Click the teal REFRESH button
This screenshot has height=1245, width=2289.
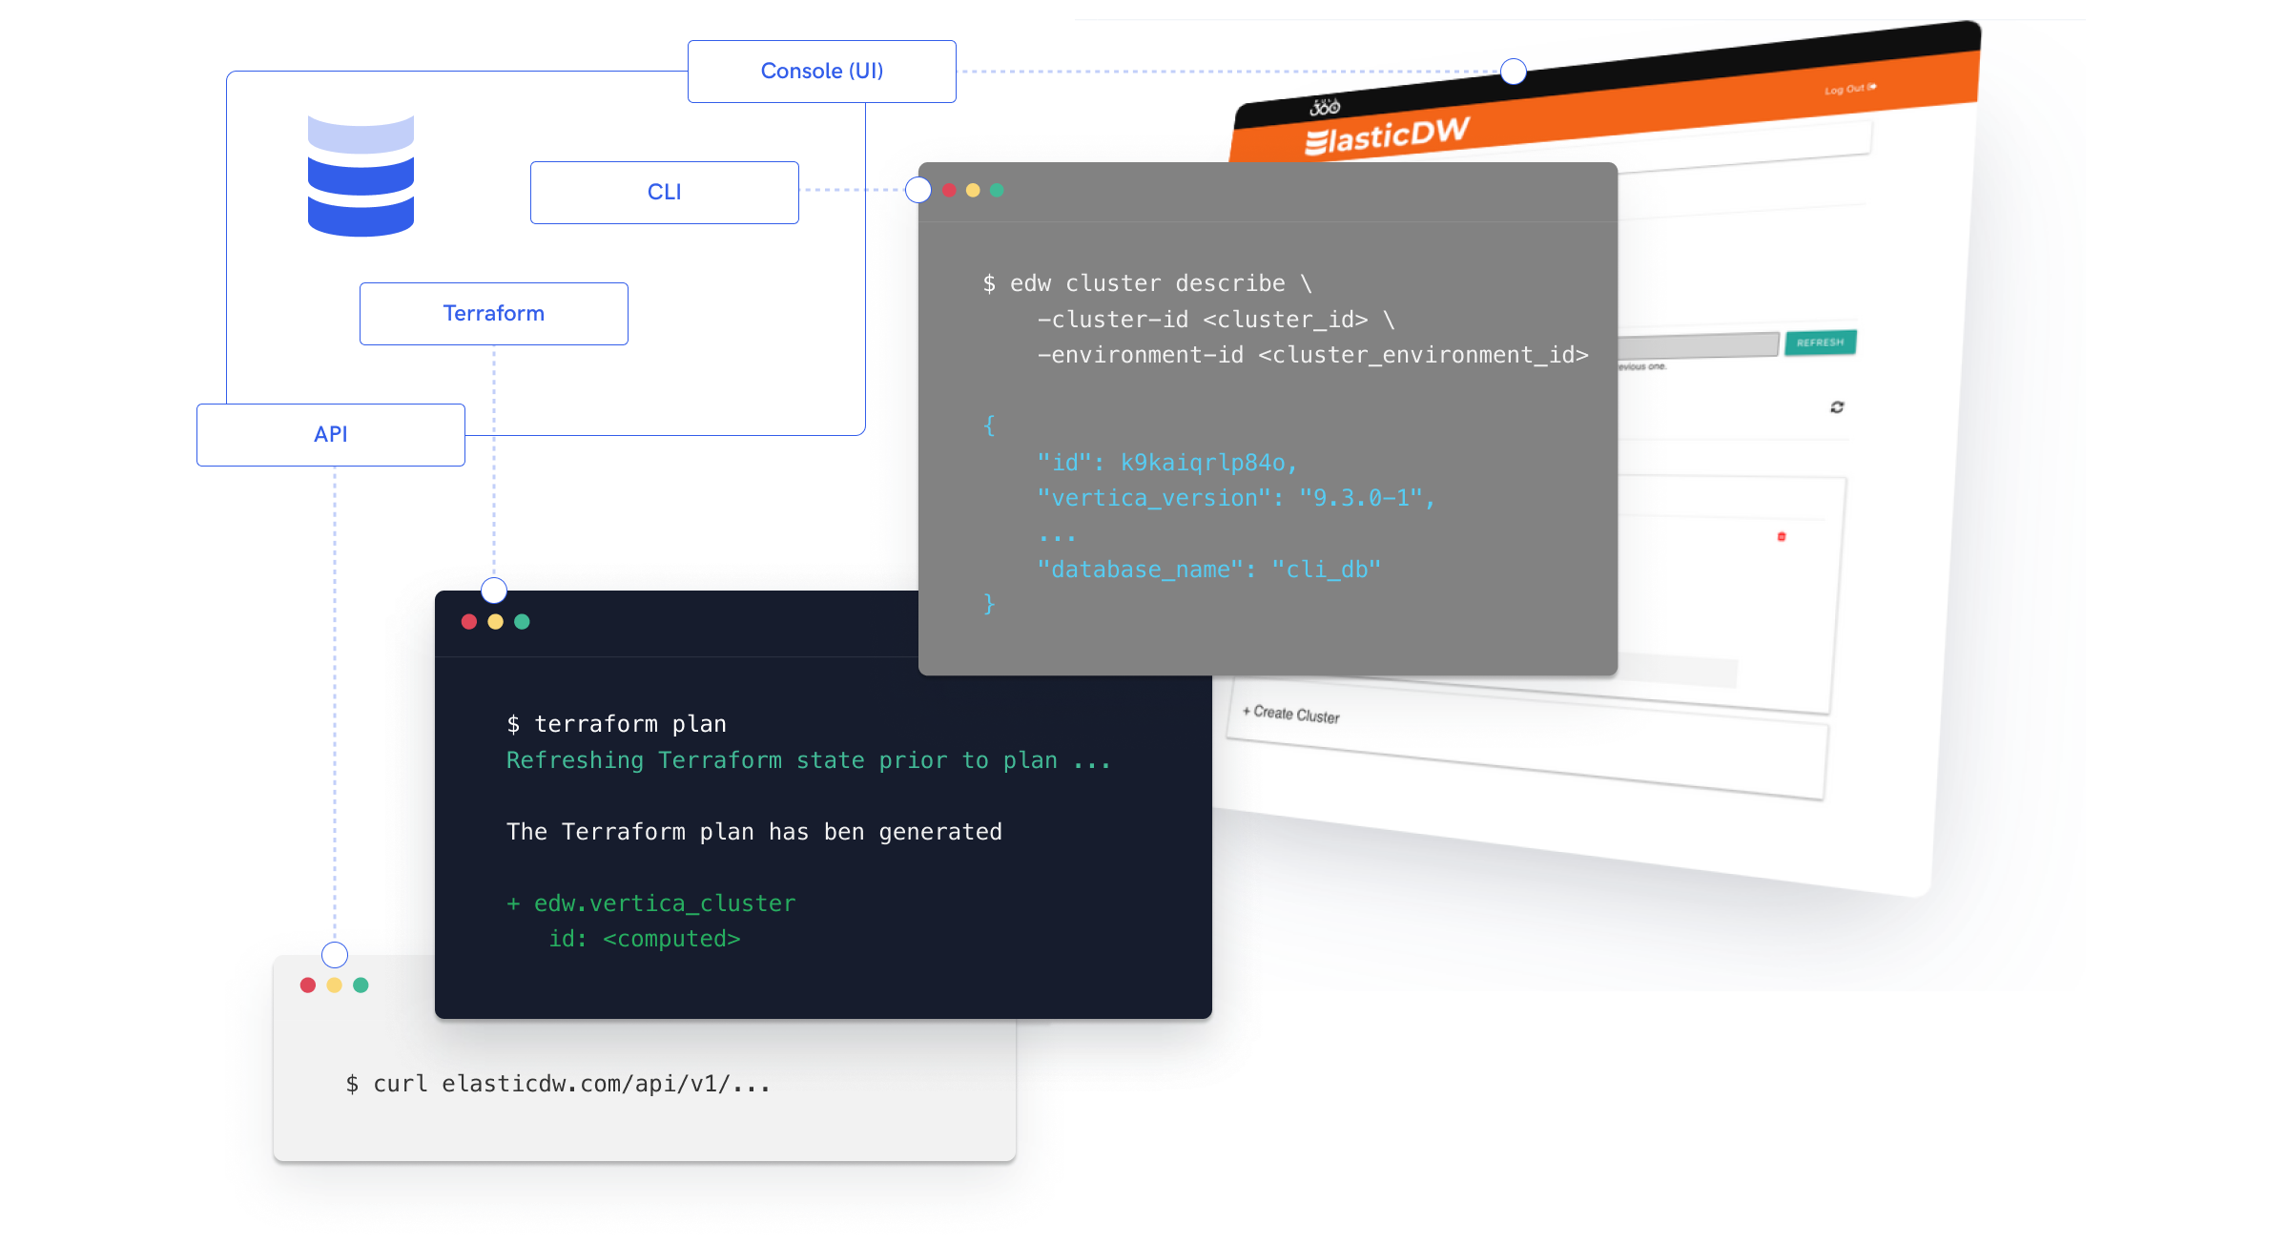[x=1820, y=342]
